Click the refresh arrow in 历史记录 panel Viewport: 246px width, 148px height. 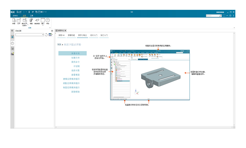pos(46,35)
